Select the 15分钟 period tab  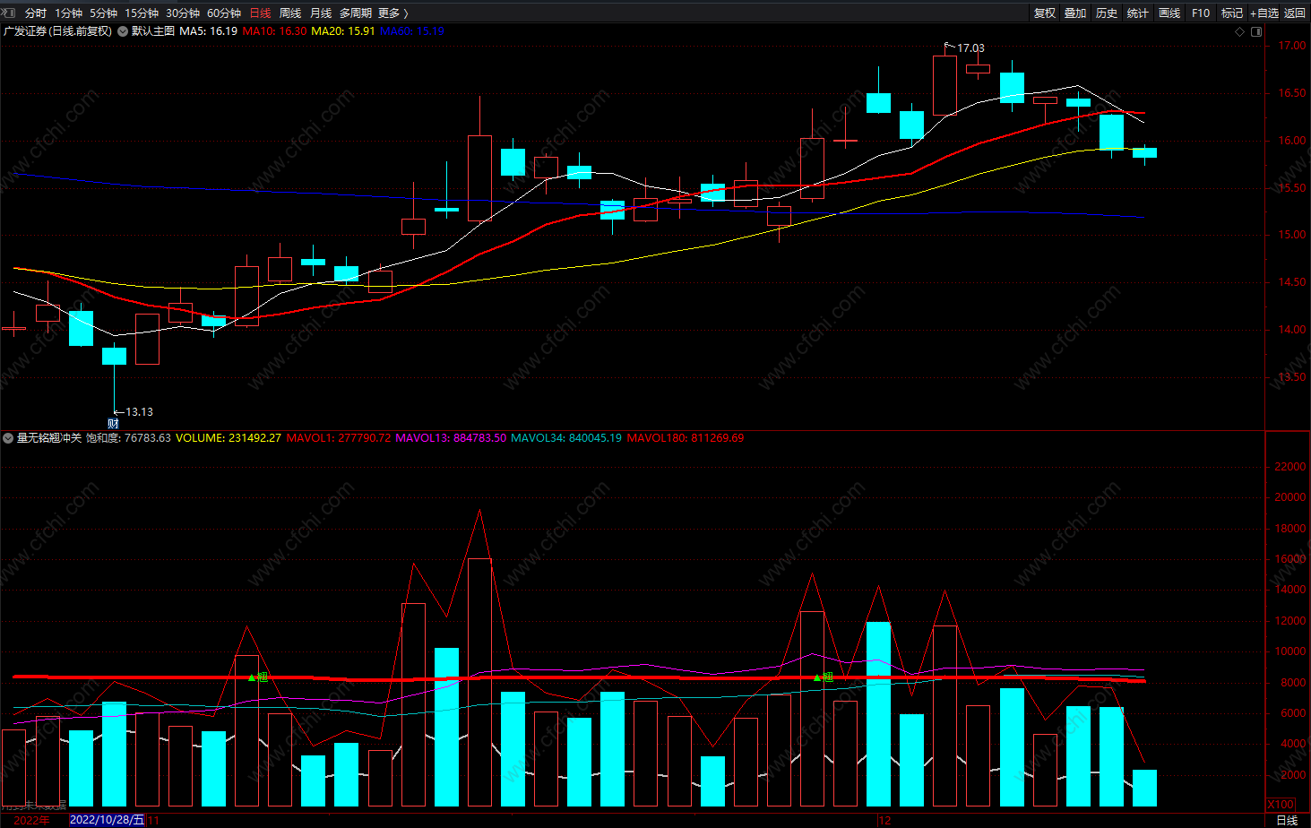pos(142,13)
